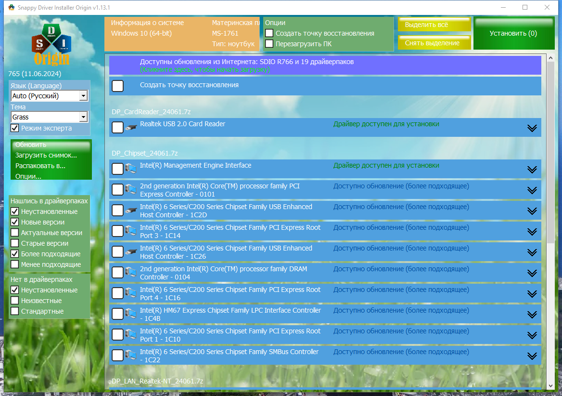
Task: Click the scrollbar down arrow
Action: 550,386
